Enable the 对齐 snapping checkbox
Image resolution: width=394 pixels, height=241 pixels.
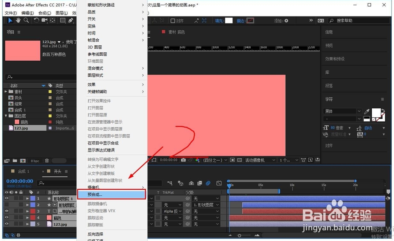tap(173, 21)
